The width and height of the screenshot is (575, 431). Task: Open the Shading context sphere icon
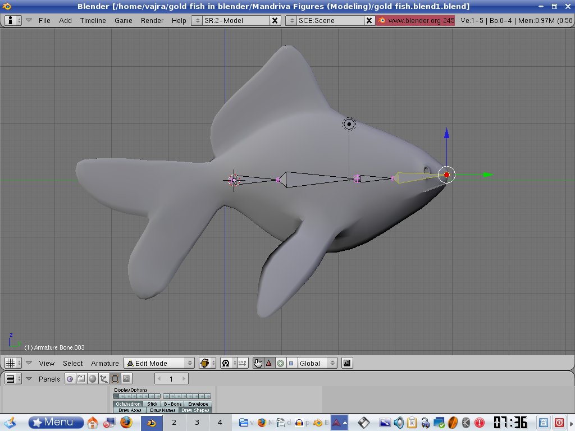(93, 379)
